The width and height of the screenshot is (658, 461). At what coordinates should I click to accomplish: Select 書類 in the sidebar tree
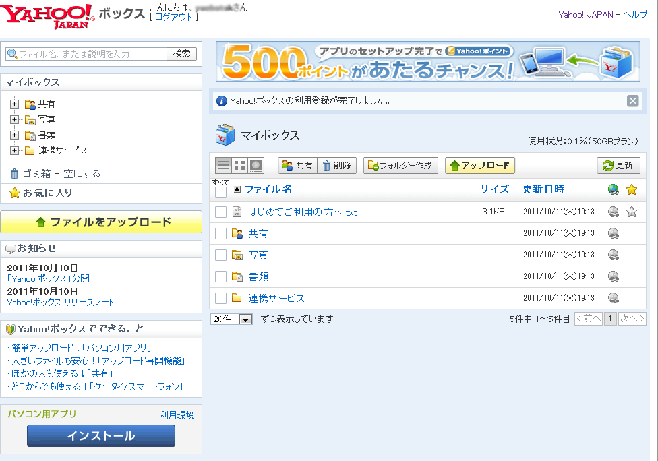point(47,135)
